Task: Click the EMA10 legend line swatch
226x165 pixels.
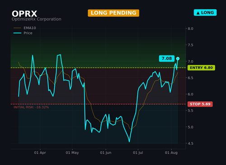Action: click(17, 28)
